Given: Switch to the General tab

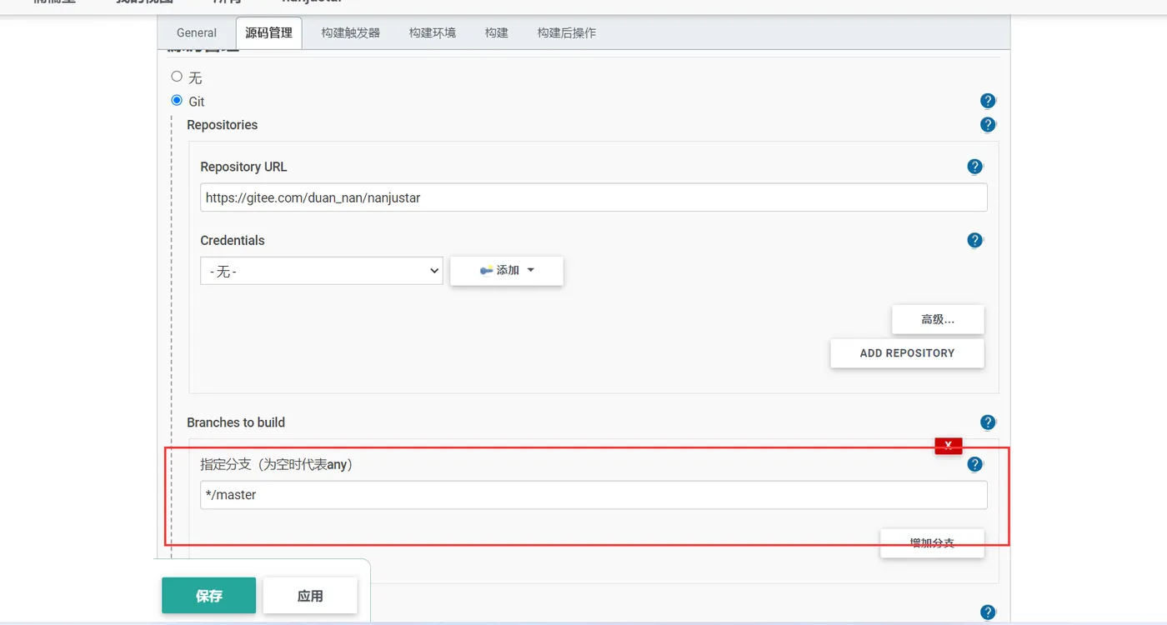Looking at the screenshot, I should [x=197, y=32].
